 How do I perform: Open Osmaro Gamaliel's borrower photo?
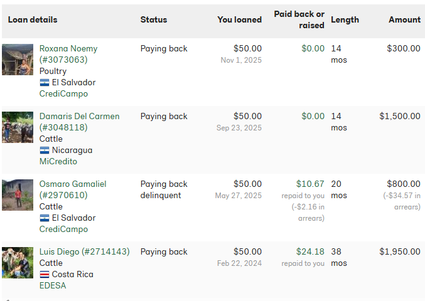click(18, 195)
